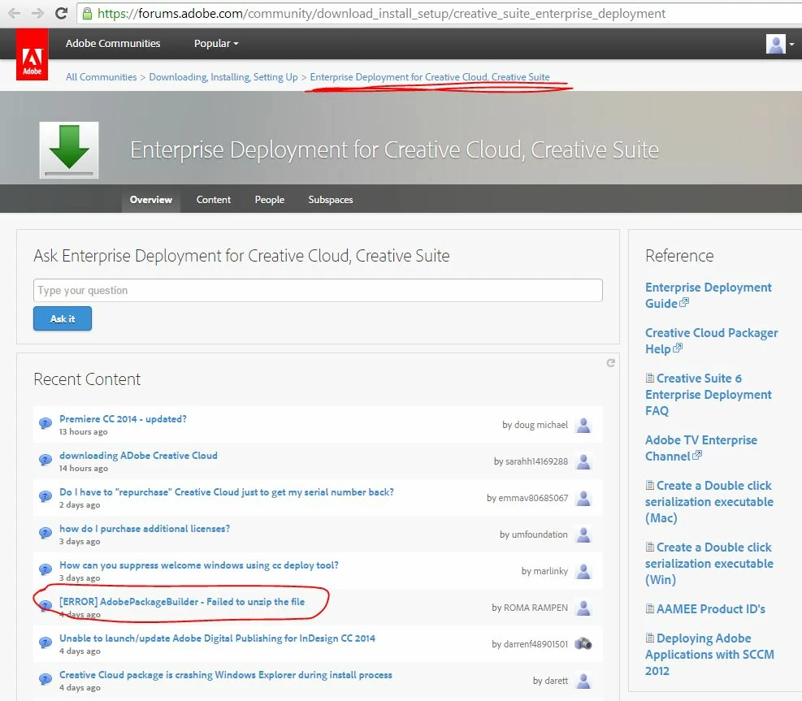Open Premiere CC 2014 - updated? thread
The width and height of the screenshot is (802, 701).
point(123,419)
